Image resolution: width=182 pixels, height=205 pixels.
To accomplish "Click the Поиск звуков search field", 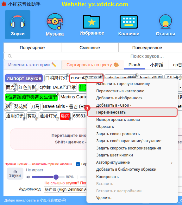I will pyautogui.click(x=93, y=56).
